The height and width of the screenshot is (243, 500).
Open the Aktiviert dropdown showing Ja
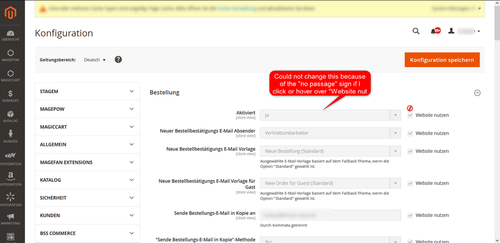click(330, 115)
